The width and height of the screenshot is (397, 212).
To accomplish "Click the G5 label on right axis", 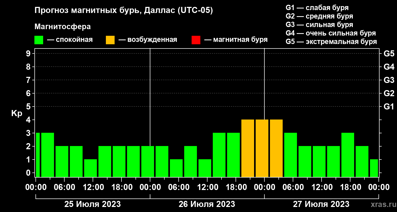I will (x=389, y=54).
